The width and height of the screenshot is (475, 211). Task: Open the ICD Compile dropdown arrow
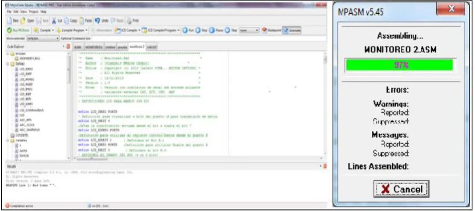coord(139,30)
